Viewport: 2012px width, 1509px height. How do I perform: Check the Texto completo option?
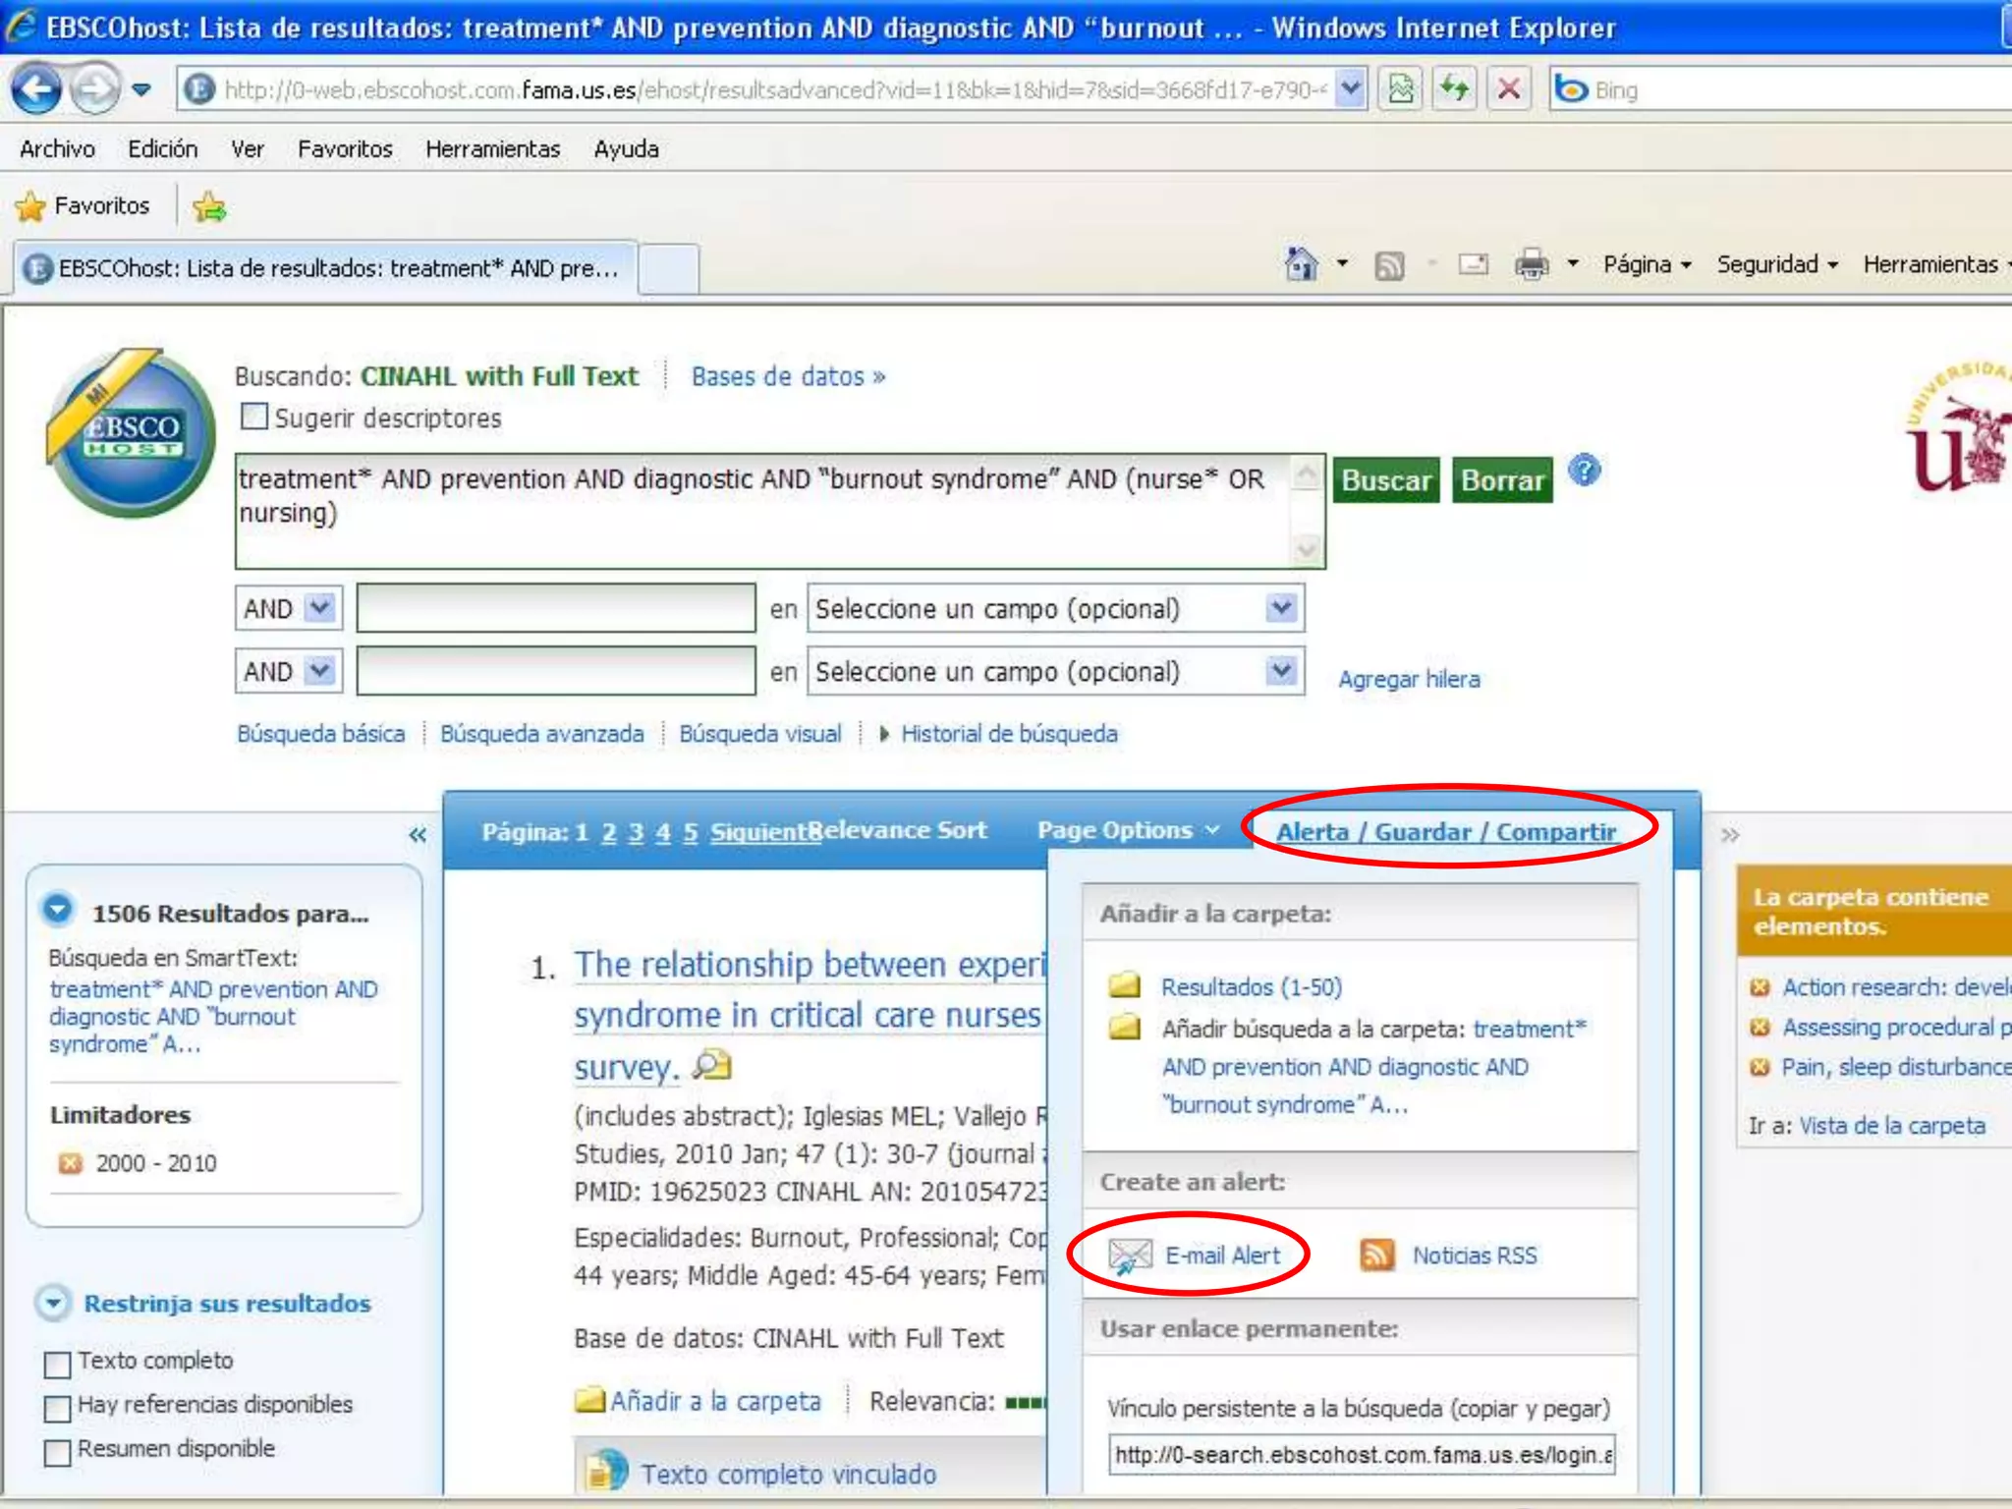(58, 1364)
